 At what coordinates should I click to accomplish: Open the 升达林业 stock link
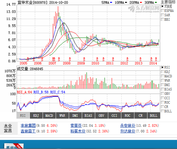128,131
